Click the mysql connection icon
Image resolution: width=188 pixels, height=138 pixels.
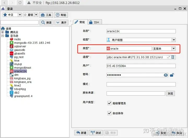(x=11, y=64)
